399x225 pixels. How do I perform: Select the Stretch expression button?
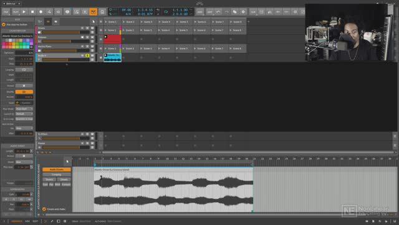click(x=49, y=180)
